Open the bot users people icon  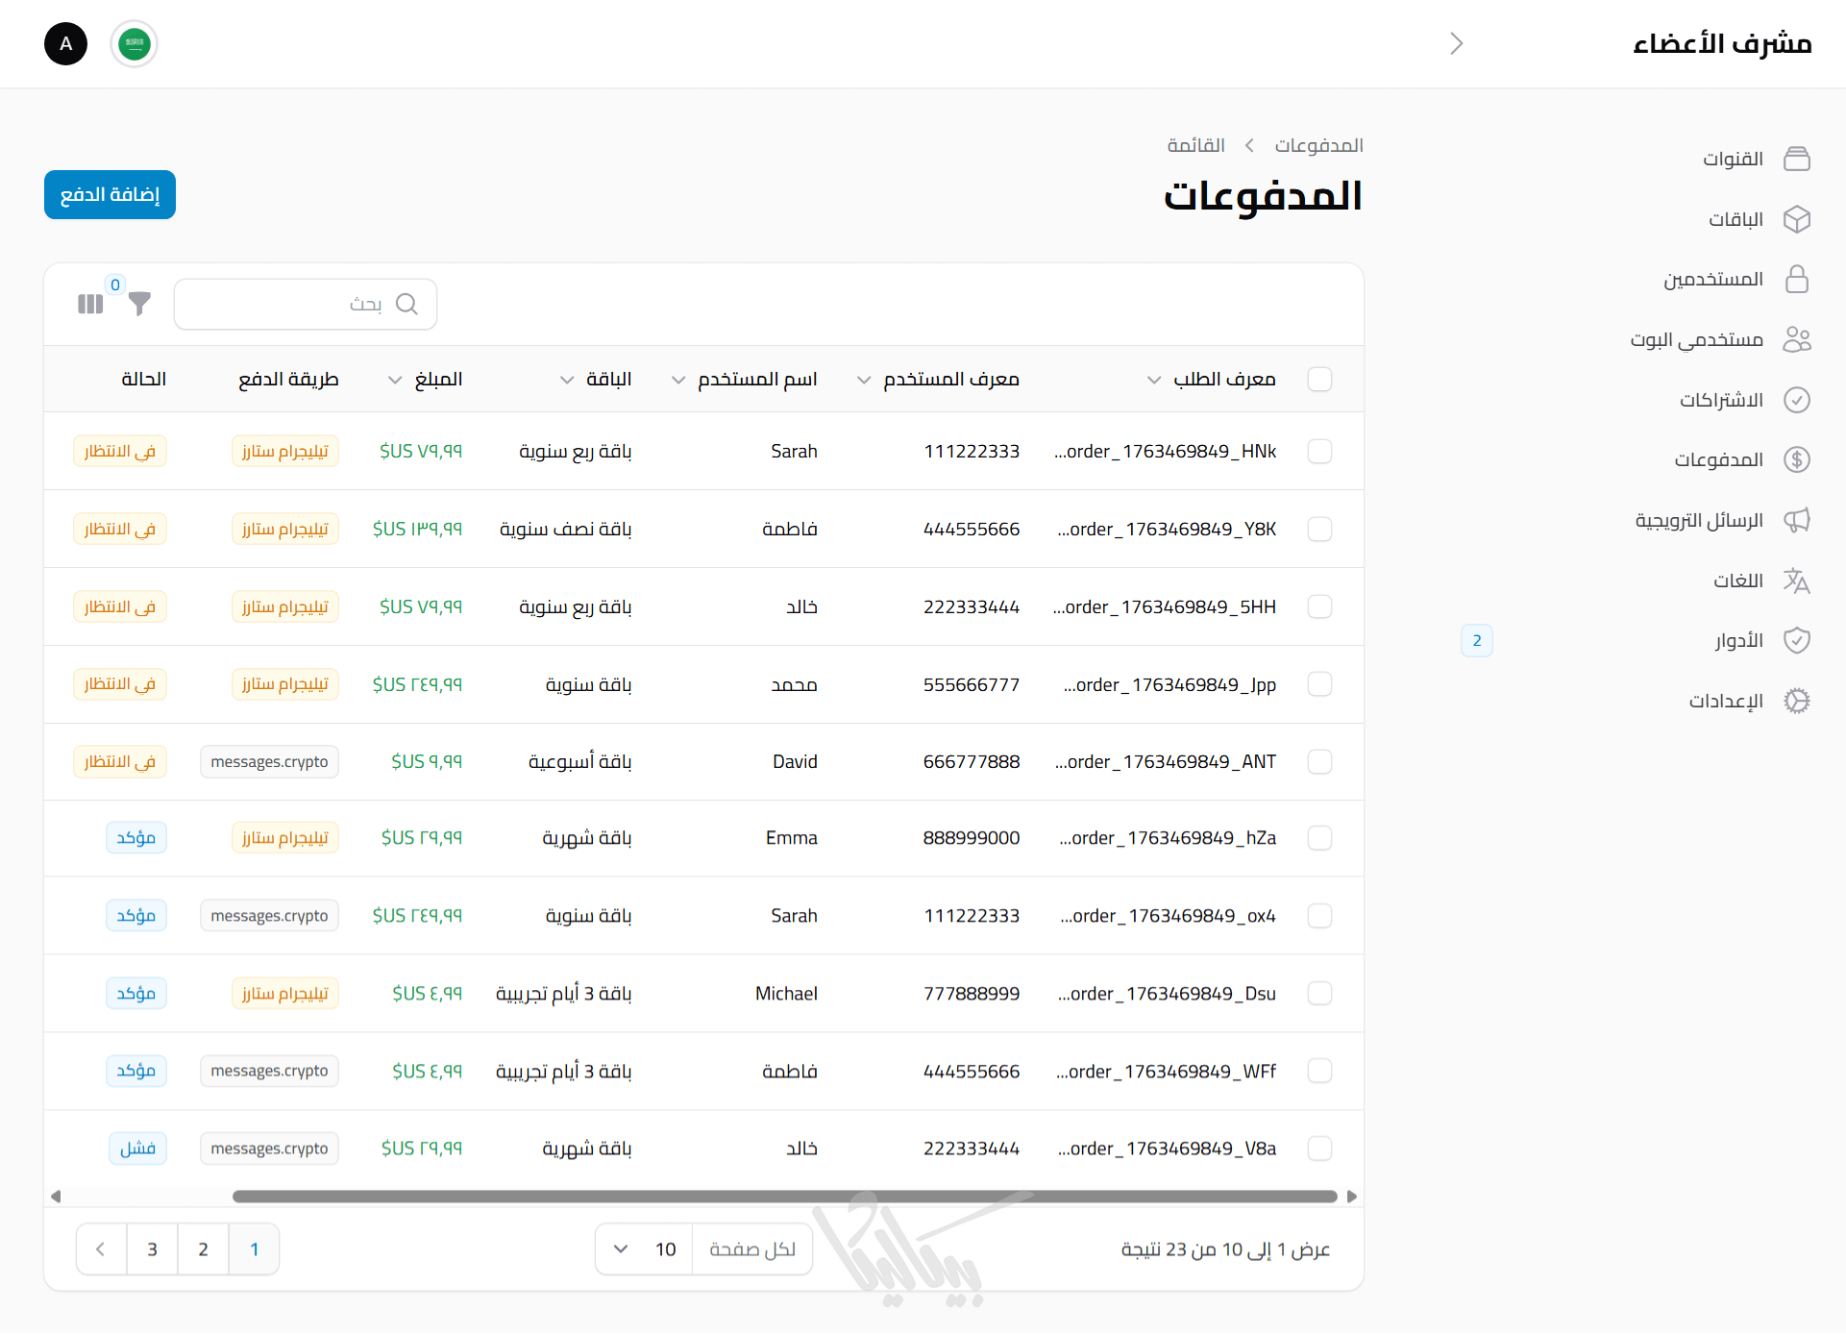[x=1796, y=339]
